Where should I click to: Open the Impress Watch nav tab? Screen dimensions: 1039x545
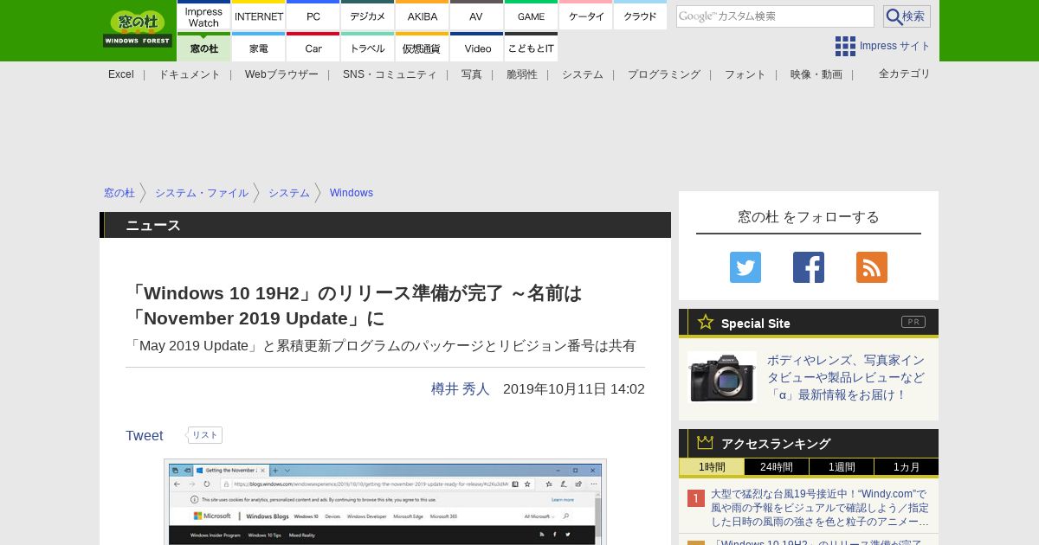[x=203, y=15]
